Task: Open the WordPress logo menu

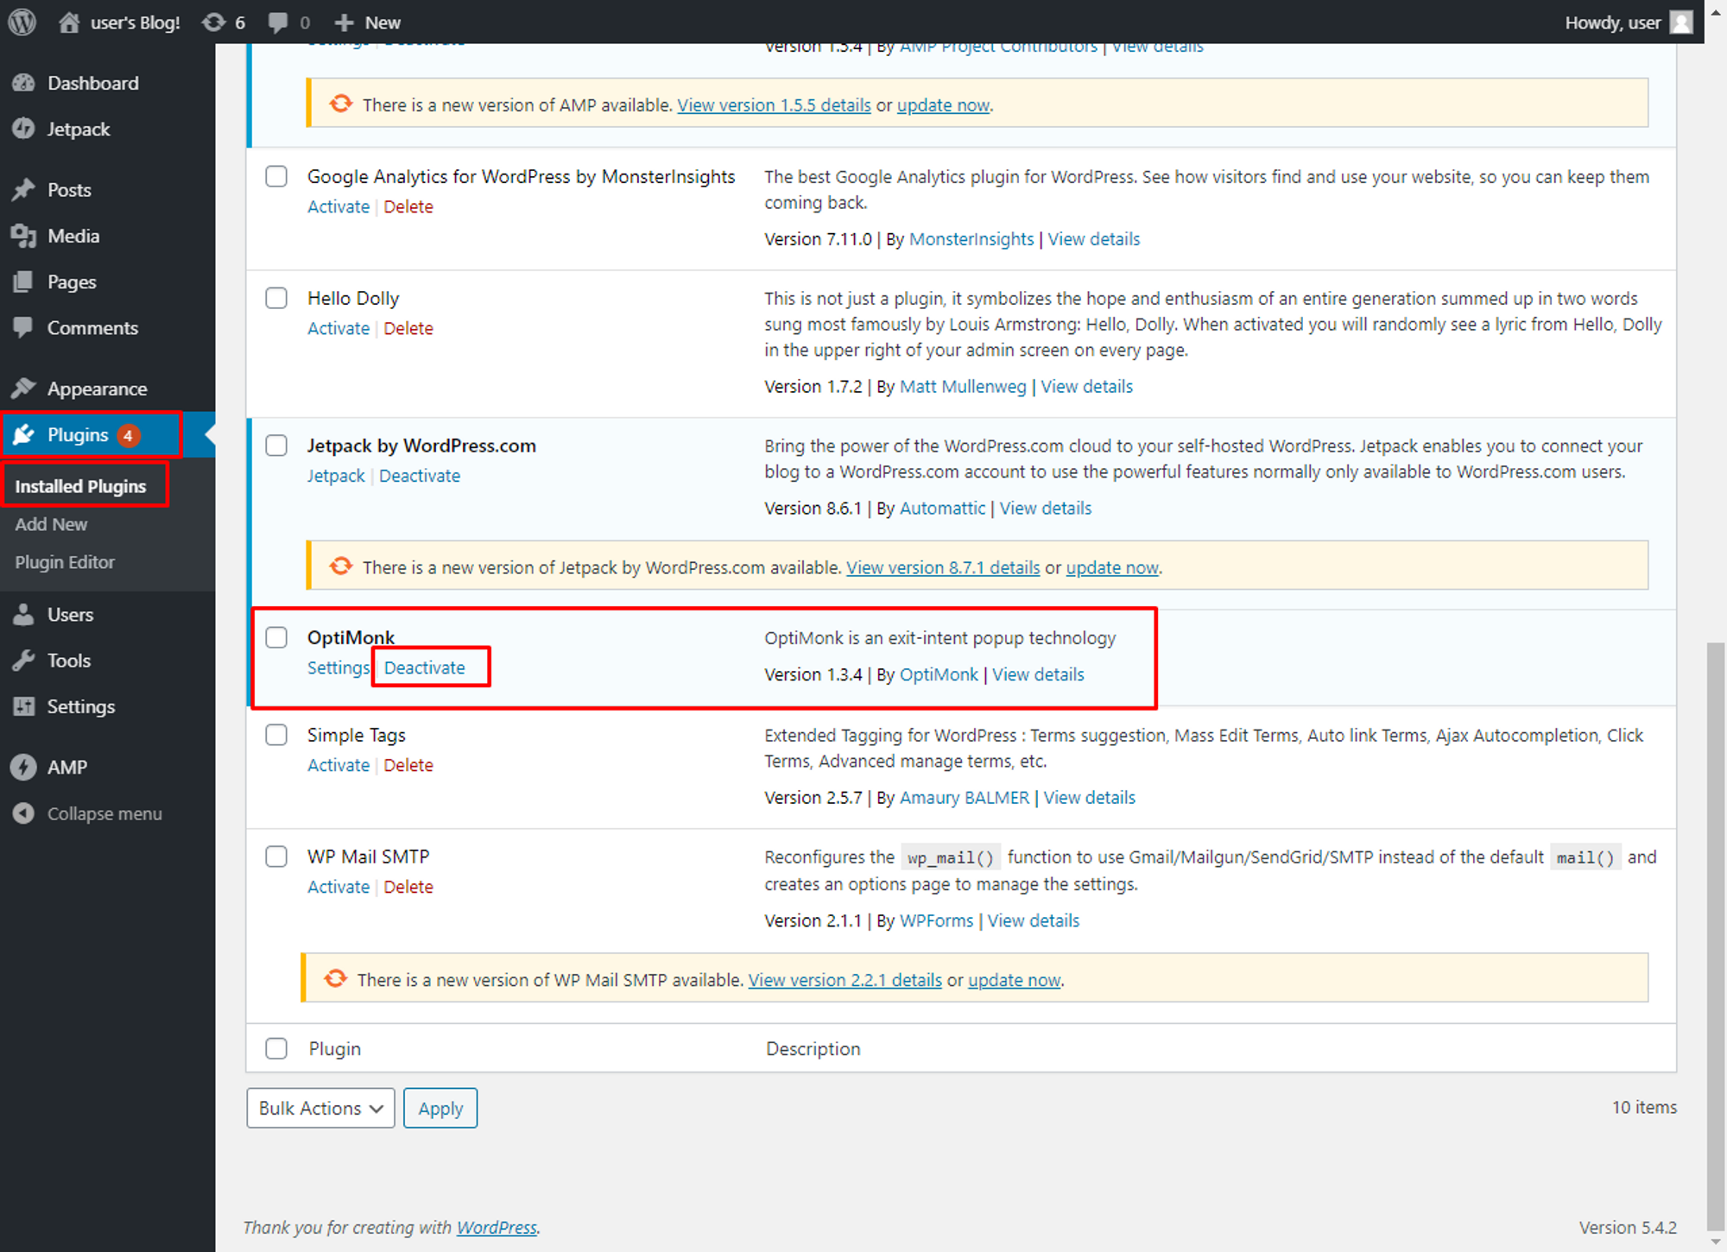Action: pos(22,22)
